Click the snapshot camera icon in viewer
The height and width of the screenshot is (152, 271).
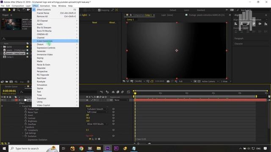point(168,81)
